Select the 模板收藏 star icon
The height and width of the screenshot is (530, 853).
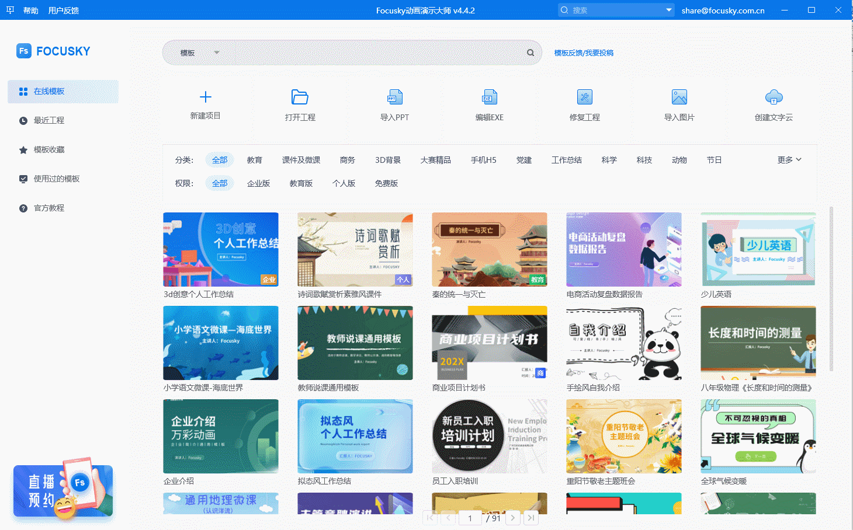(22, 149)
